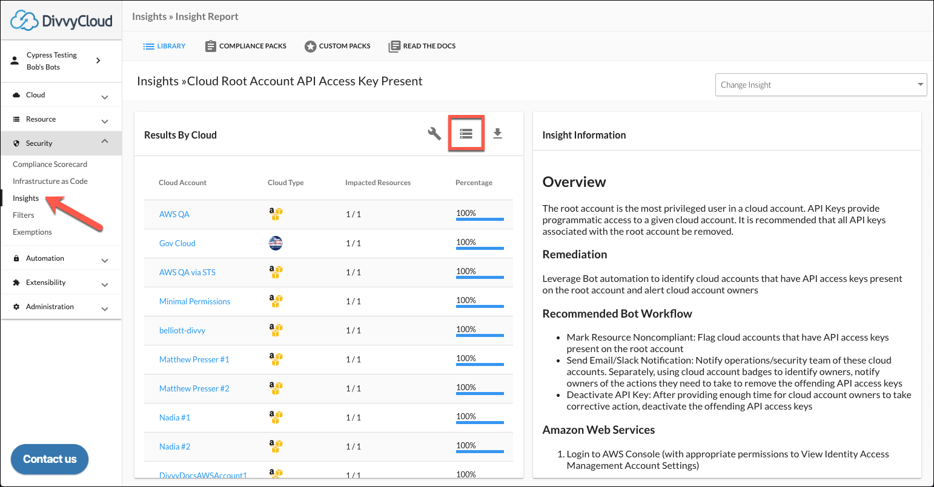The height and width of the screenshot is (487, 934).
Task: Open the Minimal Permissions account link
Action: tap(195, 301)
